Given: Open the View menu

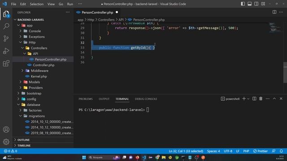Looking at the screenshot, I should [x=51, y=4].
